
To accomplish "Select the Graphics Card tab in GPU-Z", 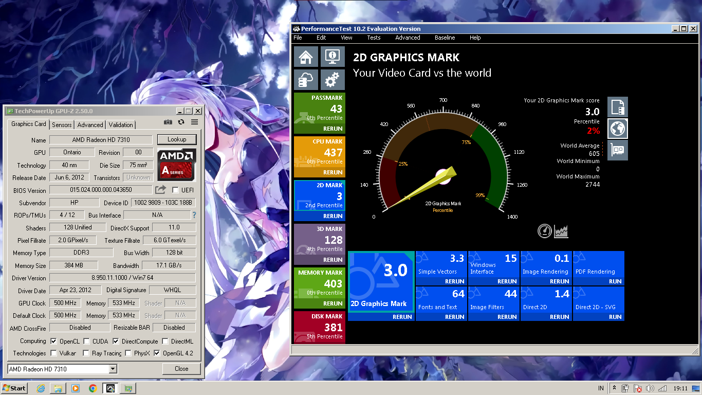I will click(29, 124).
